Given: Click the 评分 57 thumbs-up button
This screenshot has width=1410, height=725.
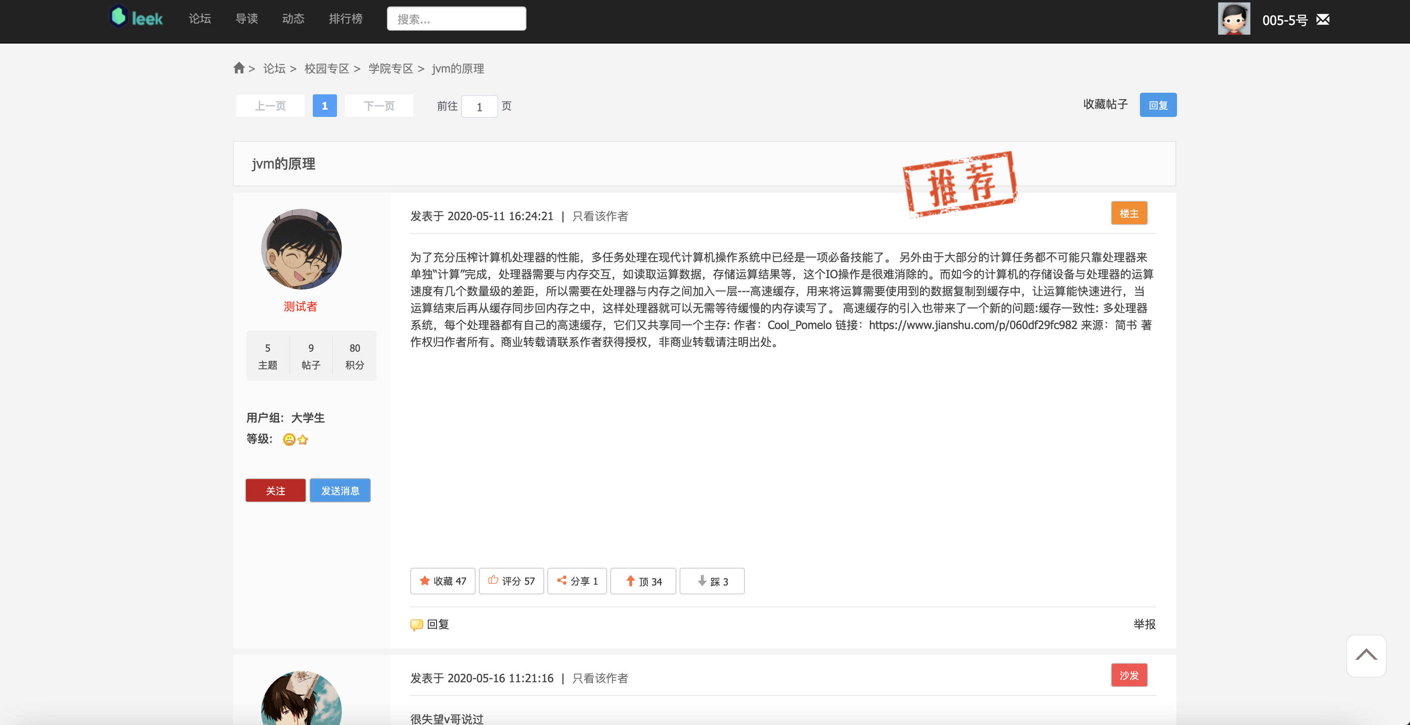Looking at the screenshot, I should tap(511, 580).
